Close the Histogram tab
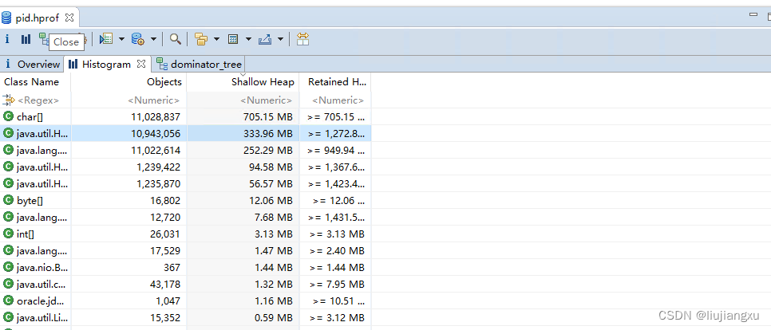 click(141, 64)
